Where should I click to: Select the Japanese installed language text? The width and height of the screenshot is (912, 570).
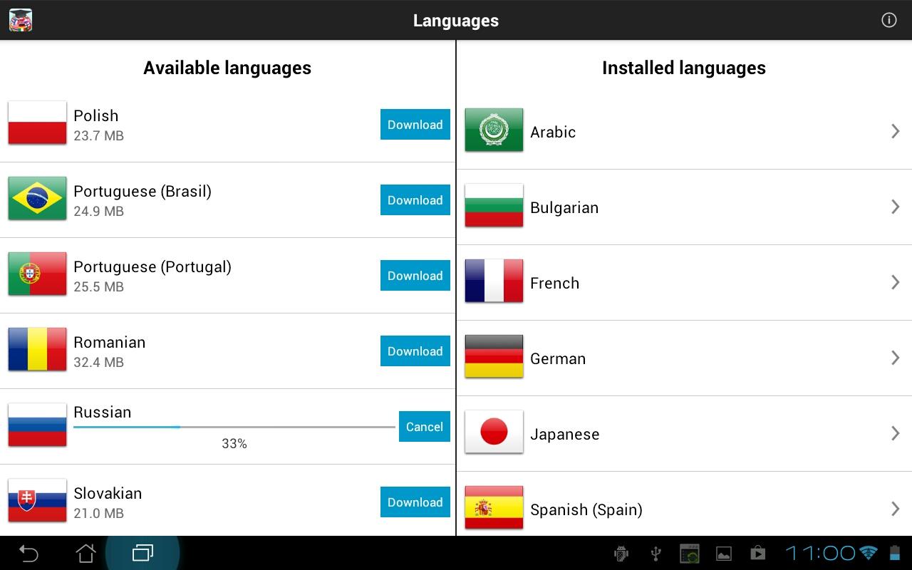click(564, 435)
